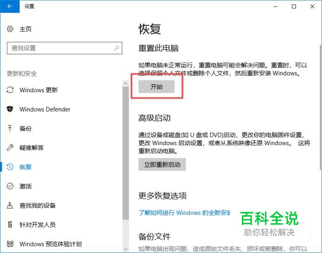Click the 开始 button to reset PC
The width and height of the screenshot is (322, 253).
(x=156, y=87)
